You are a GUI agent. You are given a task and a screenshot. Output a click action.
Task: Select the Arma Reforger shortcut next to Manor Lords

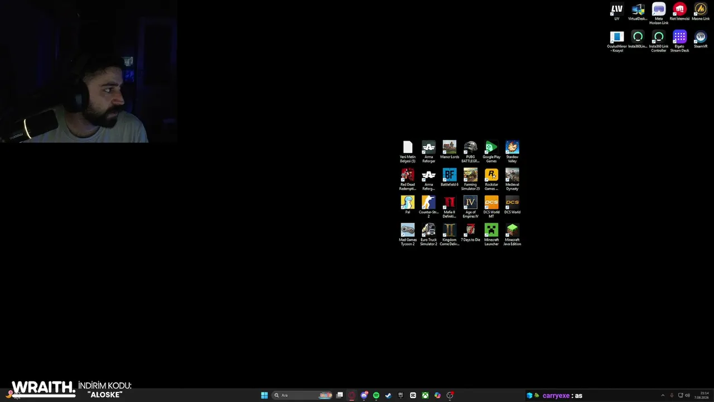point(428,152)
